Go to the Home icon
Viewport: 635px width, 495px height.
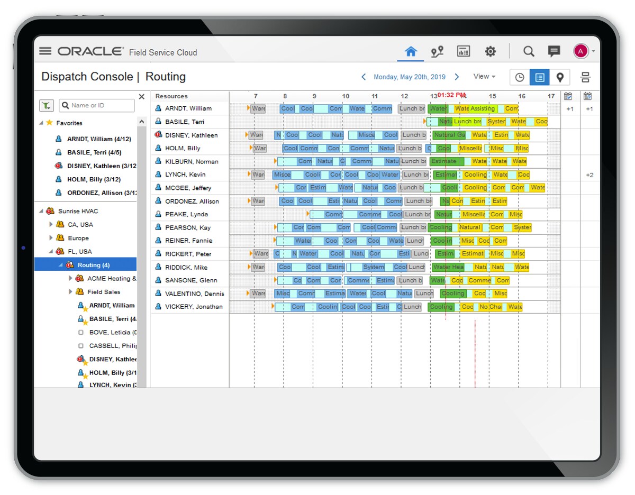tap(411, 52)
